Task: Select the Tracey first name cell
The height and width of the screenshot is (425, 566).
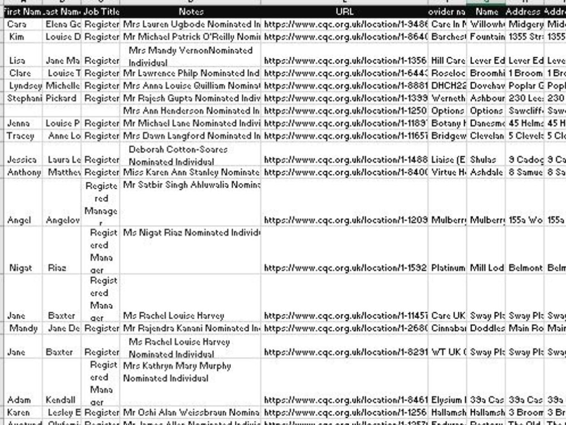Action: tap(23, 136)
